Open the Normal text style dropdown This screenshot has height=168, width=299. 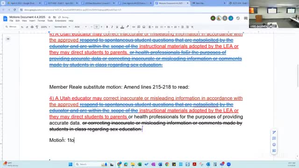(62, 27)
